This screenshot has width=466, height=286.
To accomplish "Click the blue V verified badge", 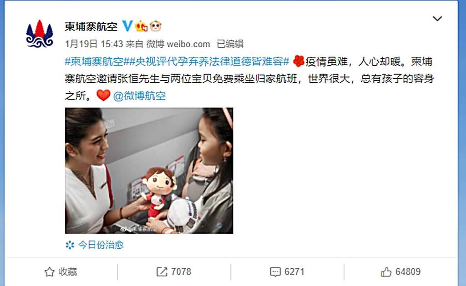I will pos(127,26).
